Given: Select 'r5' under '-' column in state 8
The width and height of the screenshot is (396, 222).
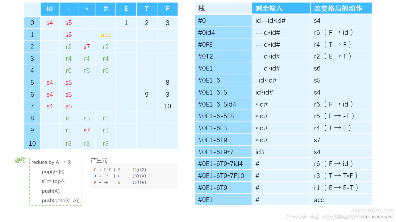Looking at the screenshot, I should coord(69,118).
